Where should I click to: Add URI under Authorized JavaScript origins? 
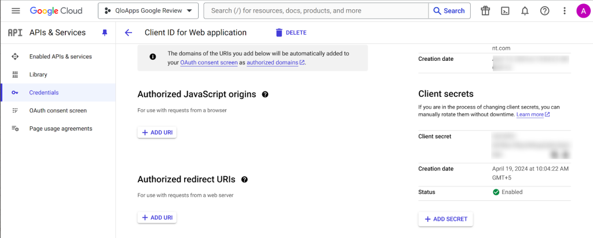157,133
